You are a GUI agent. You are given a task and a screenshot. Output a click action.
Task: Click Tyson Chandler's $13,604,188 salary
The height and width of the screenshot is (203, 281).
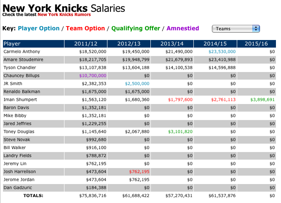136,67
